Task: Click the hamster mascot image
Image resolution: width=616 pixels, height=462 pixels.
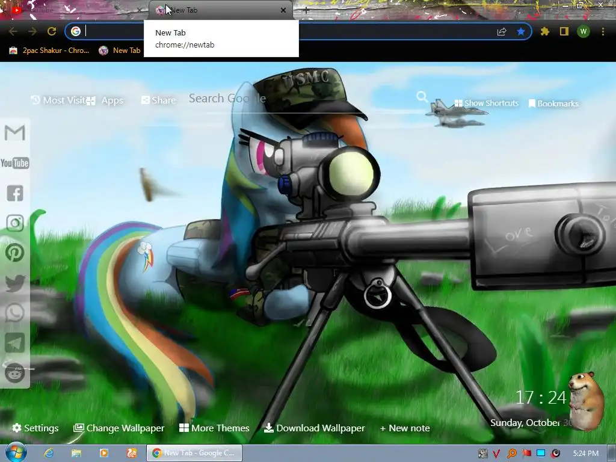Action: tap(587, 401)
